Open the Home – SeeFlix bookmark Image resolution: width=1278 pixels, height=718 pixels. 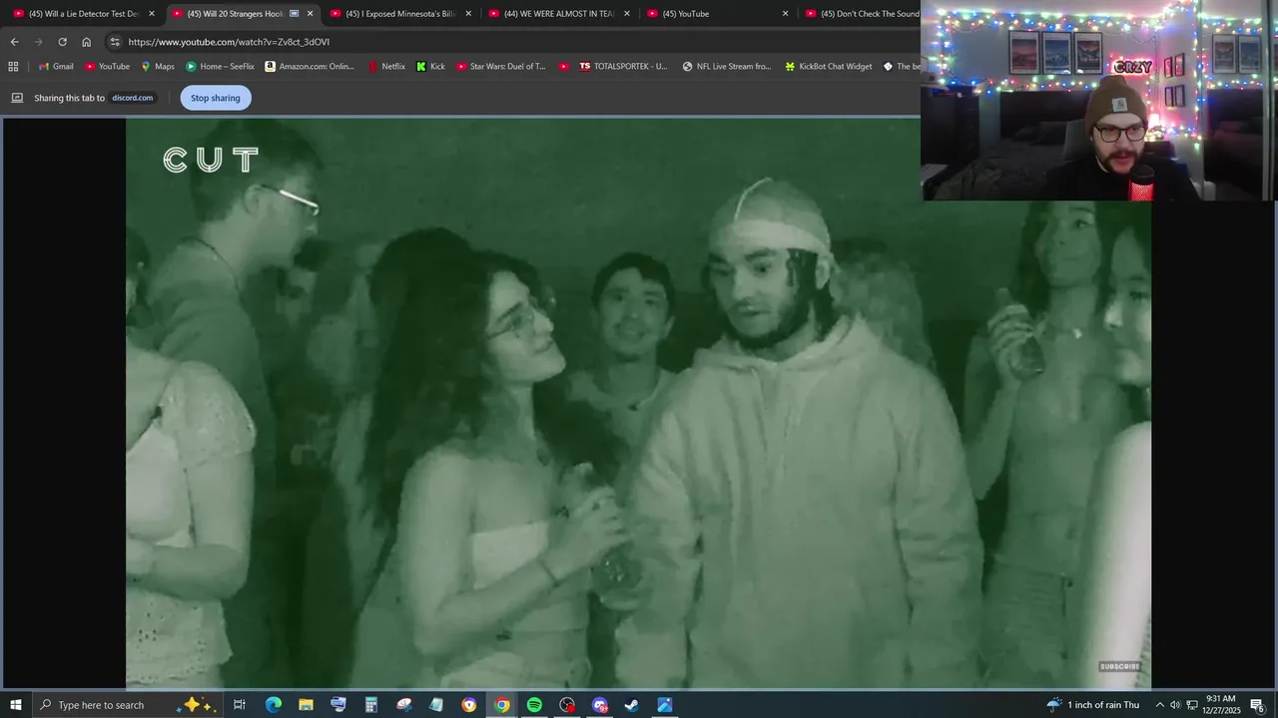tap(220, 67)
